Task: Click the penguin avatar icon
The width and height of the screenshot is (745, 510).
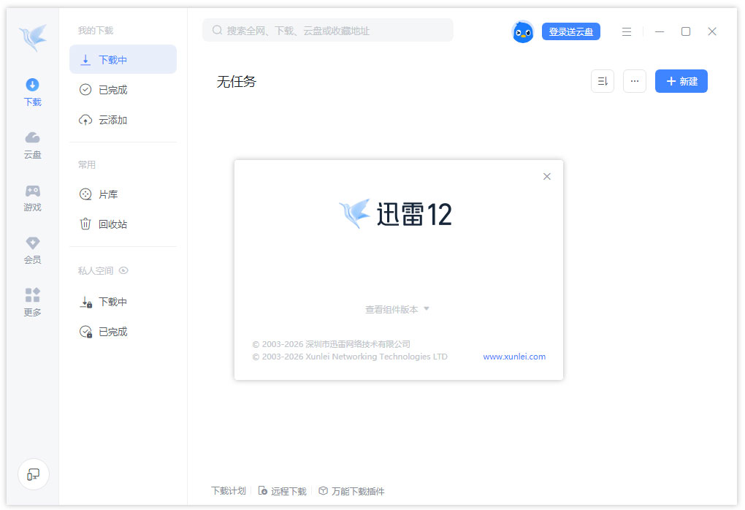Action: [x=522, y=31]
